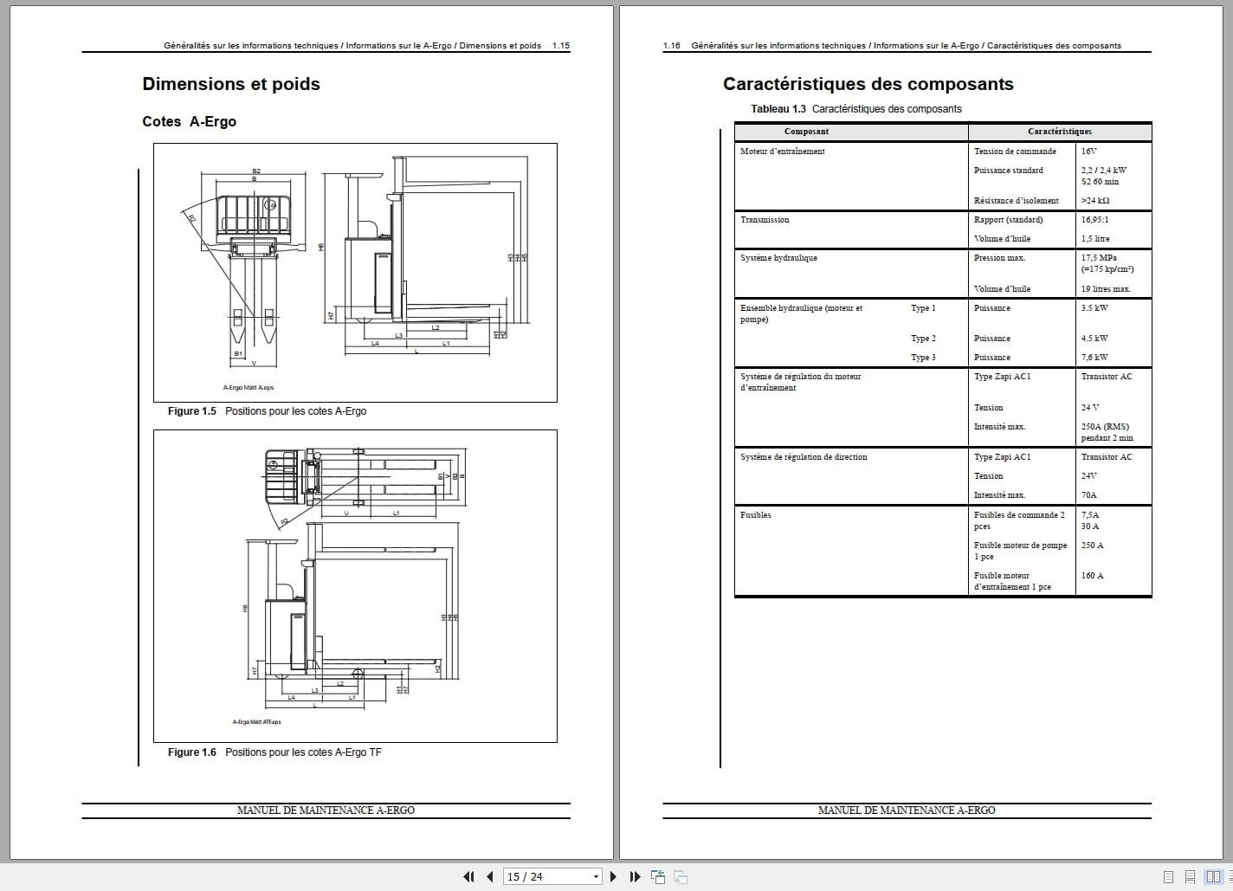Switch off two-page layout
This screenshot has height=891, width=1233.
(1169, 875)
